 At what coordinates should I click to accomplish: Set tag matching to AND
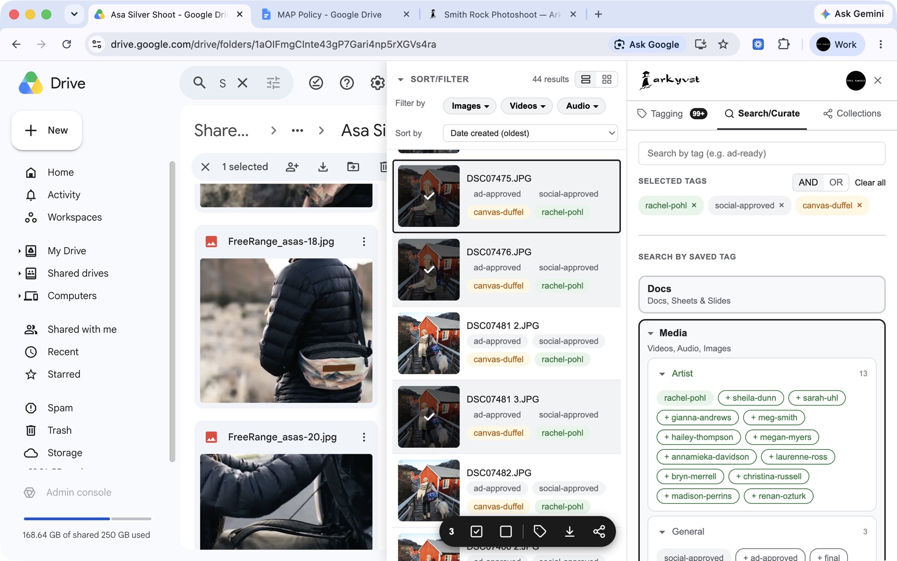pos(808,183)
